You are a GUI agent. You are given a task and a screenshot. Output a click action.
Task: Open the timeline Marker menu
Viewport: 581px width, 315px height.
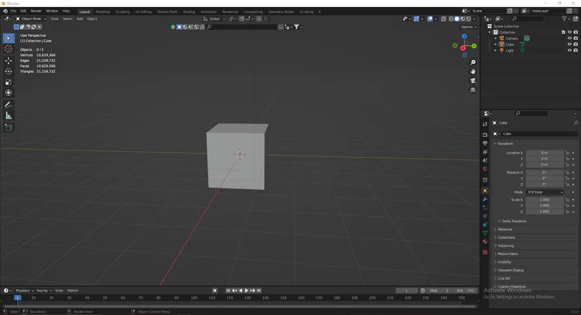(x=72, y=290)
